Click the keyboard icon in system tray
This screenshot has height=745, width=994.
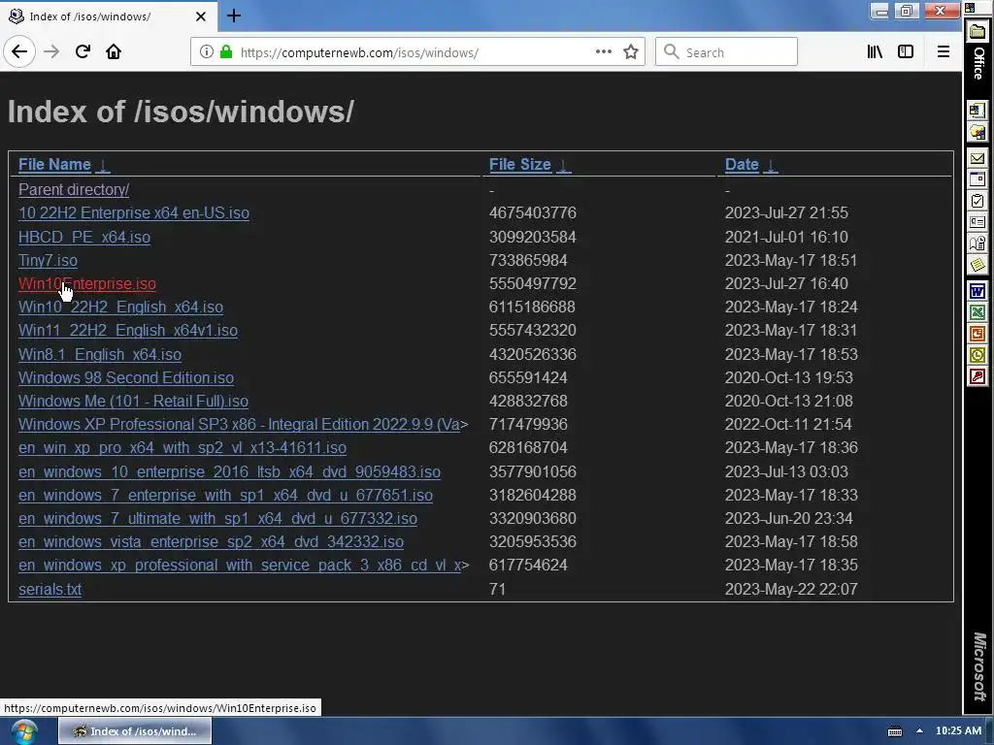[894, 731]
